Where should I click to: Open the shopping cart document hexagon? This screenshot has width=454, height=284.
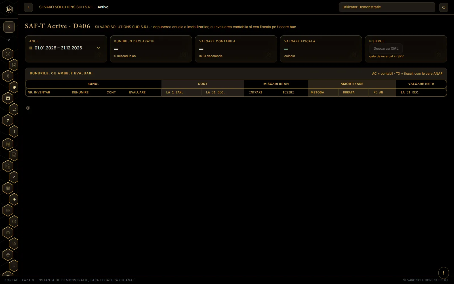pyautogui.click(x=8, y=166)
